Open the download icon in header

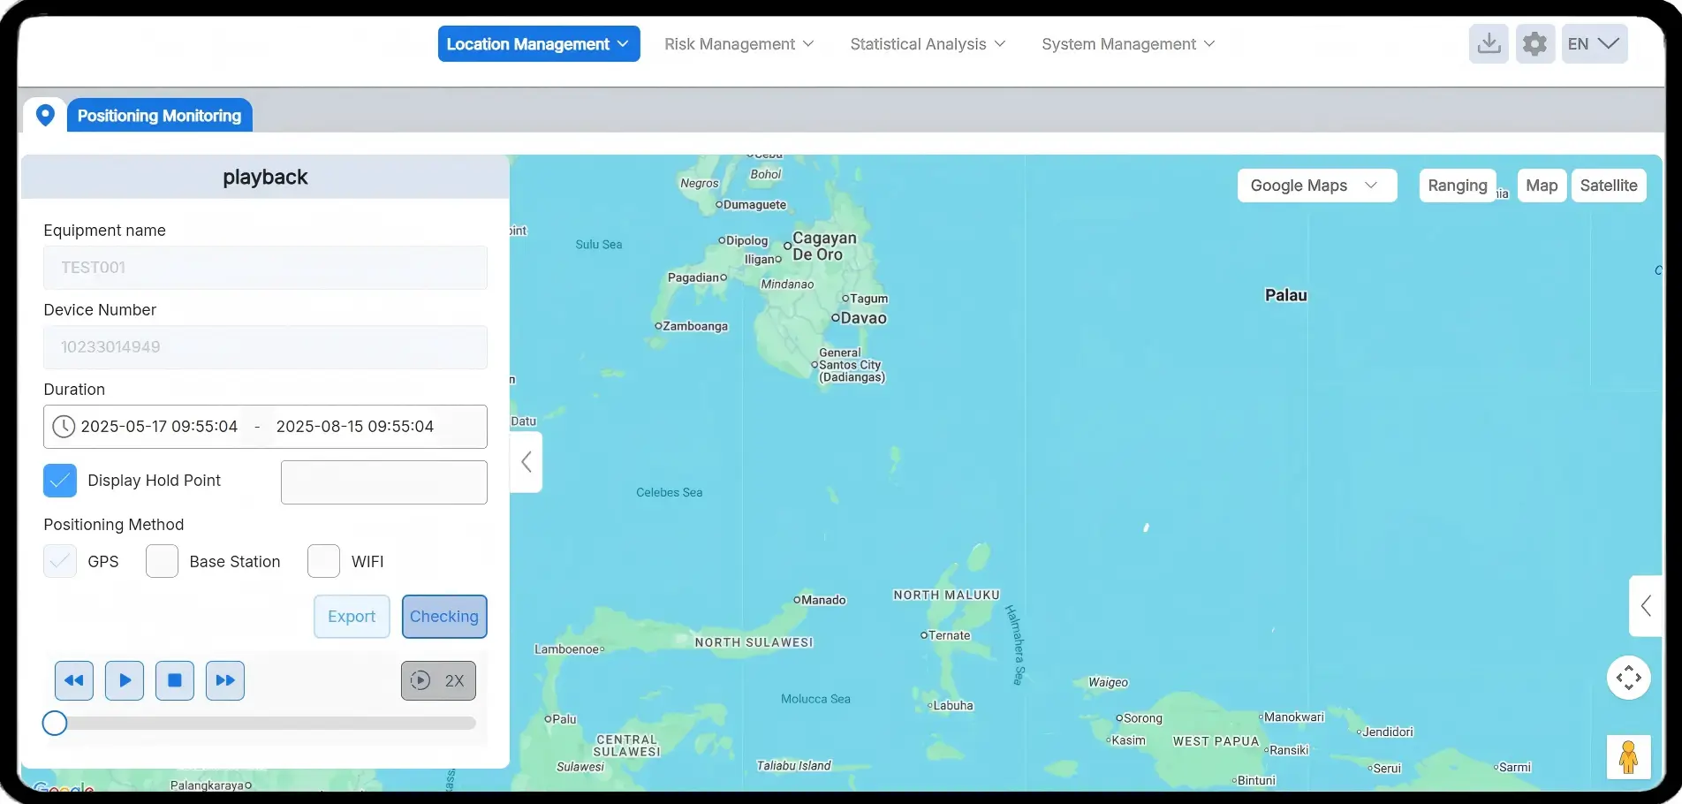tap(1489, 43)
